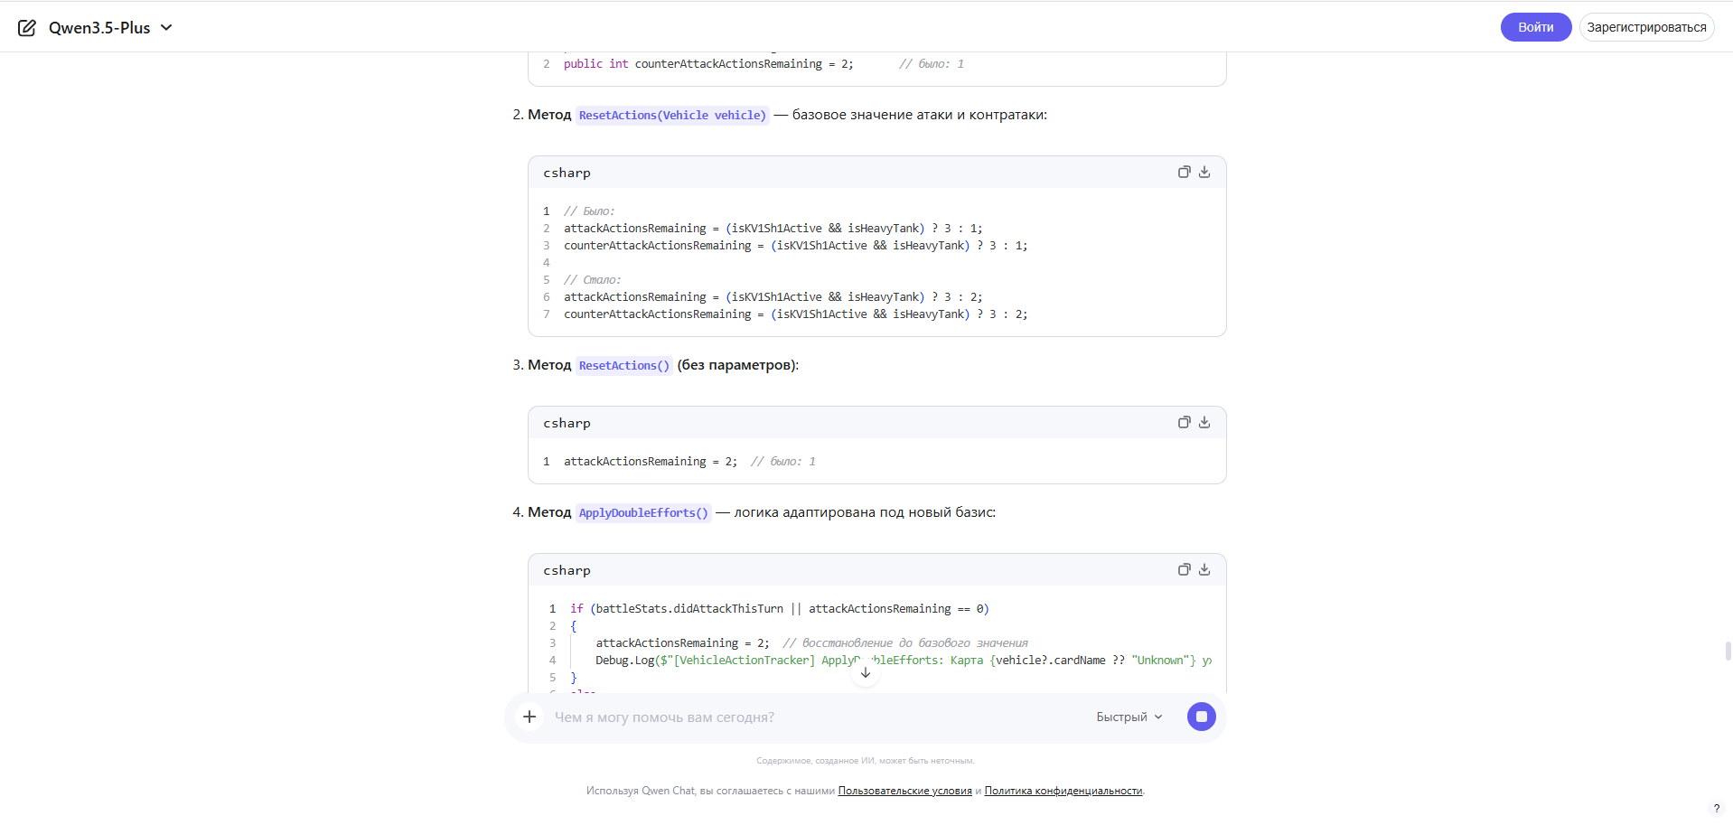Open the Пользовательские условия link

click(904, 791)
